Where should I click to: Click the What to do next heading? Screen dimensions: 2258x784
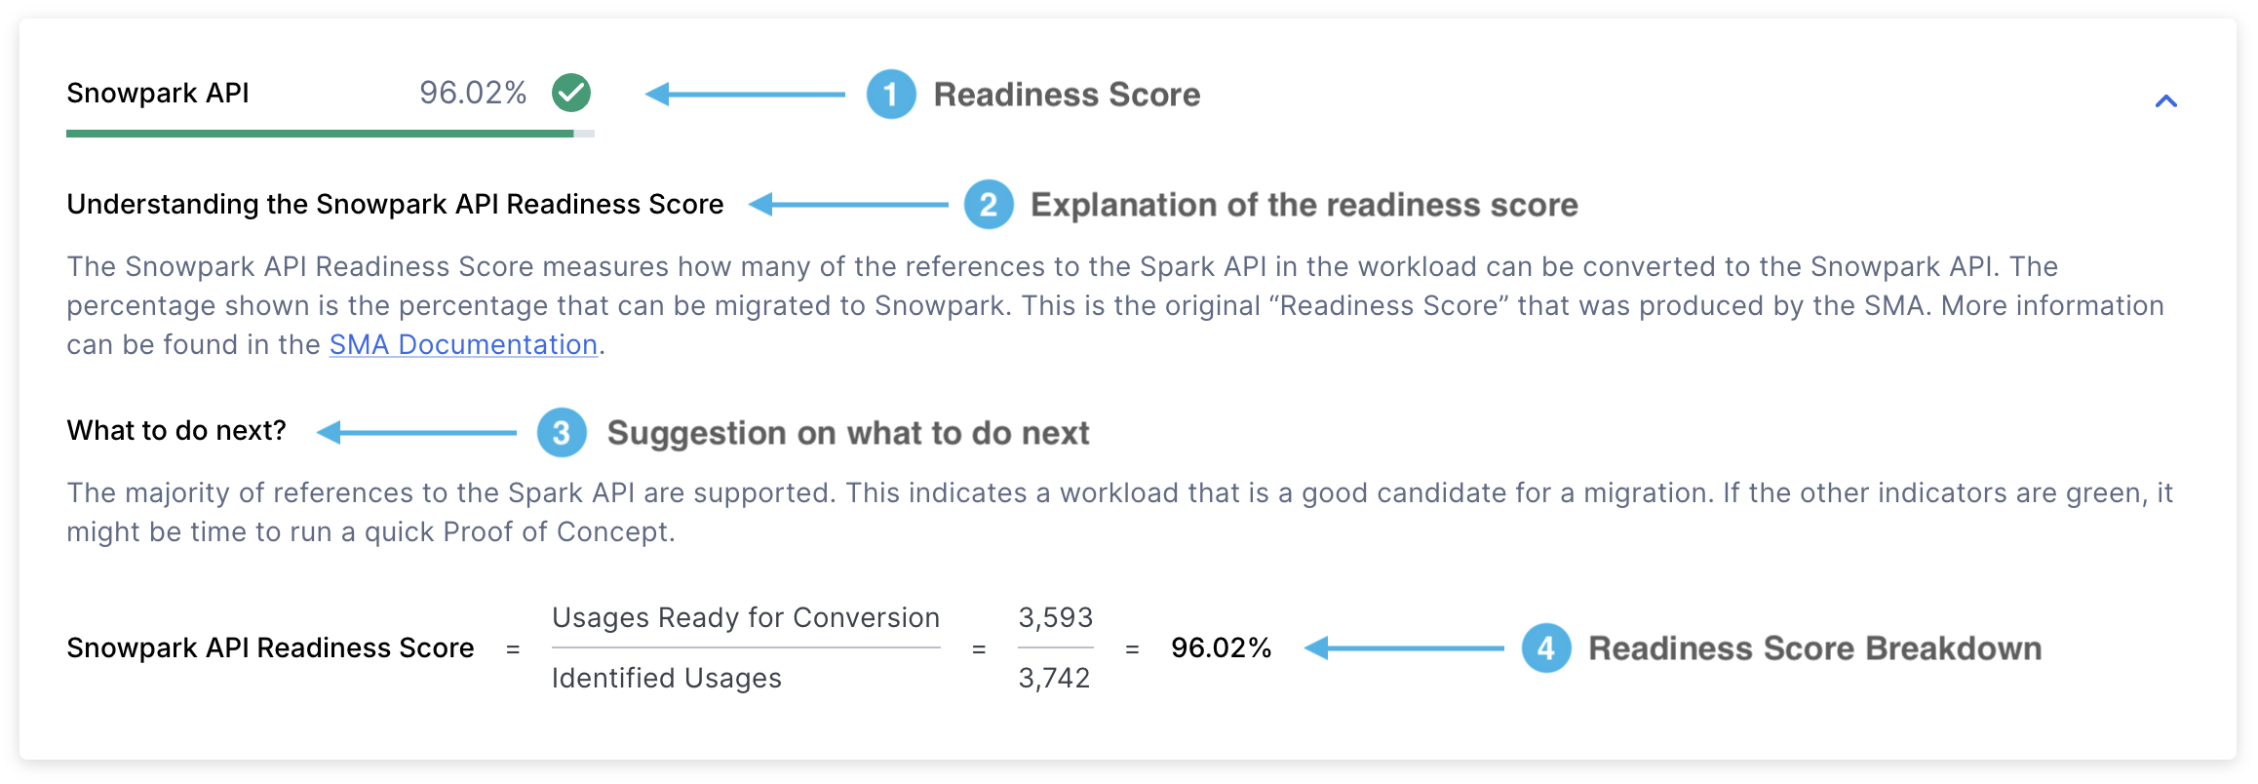[x=175, y=430]
